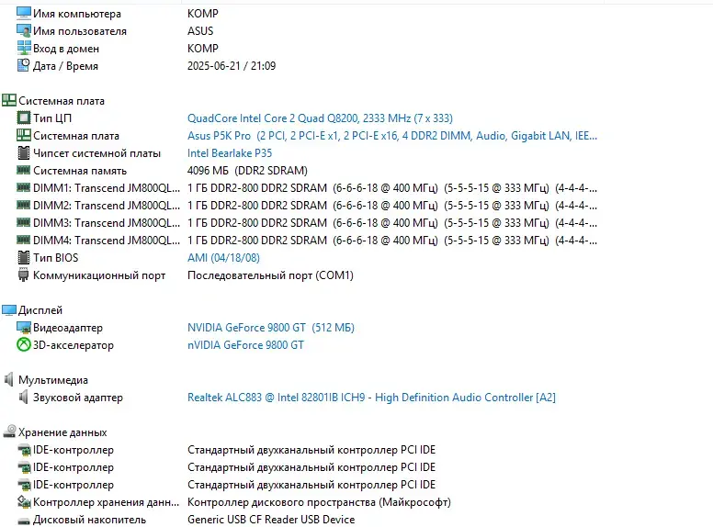Click the 4096 МБ (DDR2 SDRAM) value
This screenshot has width=713, height=527.
(x=247, y=171)
